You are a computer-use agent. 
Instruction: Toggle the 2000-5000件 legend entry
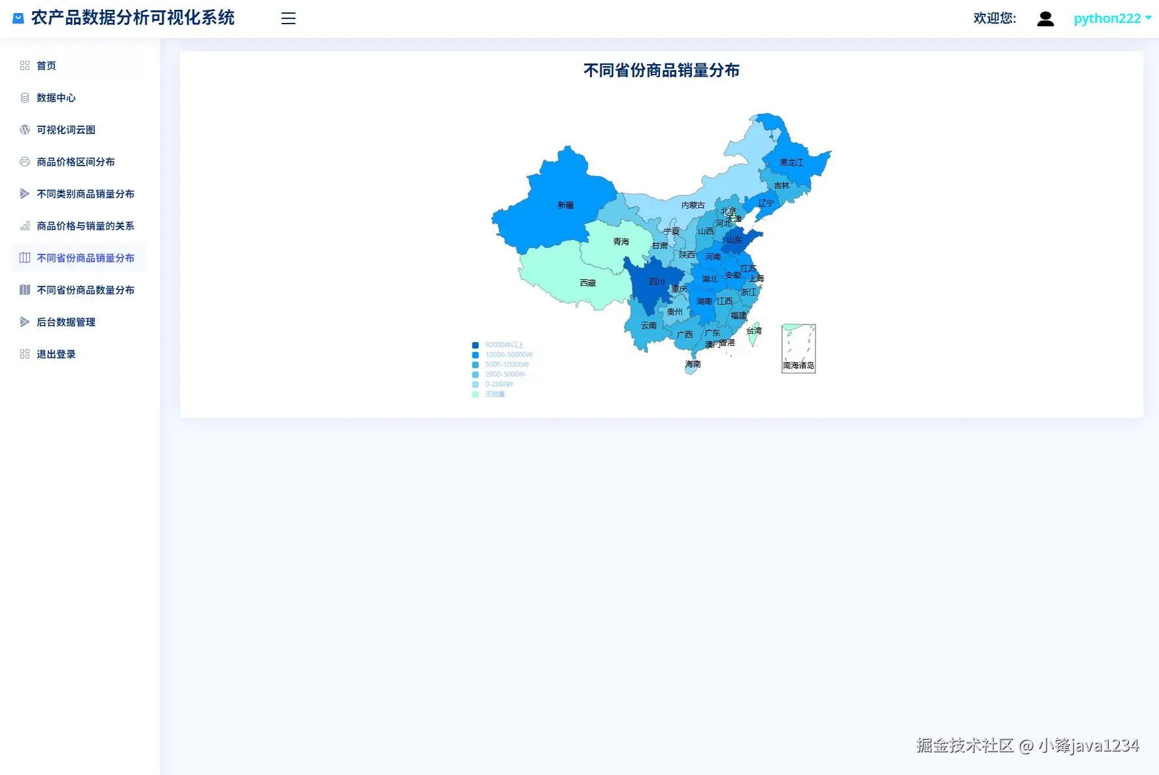tap(498, 375)
